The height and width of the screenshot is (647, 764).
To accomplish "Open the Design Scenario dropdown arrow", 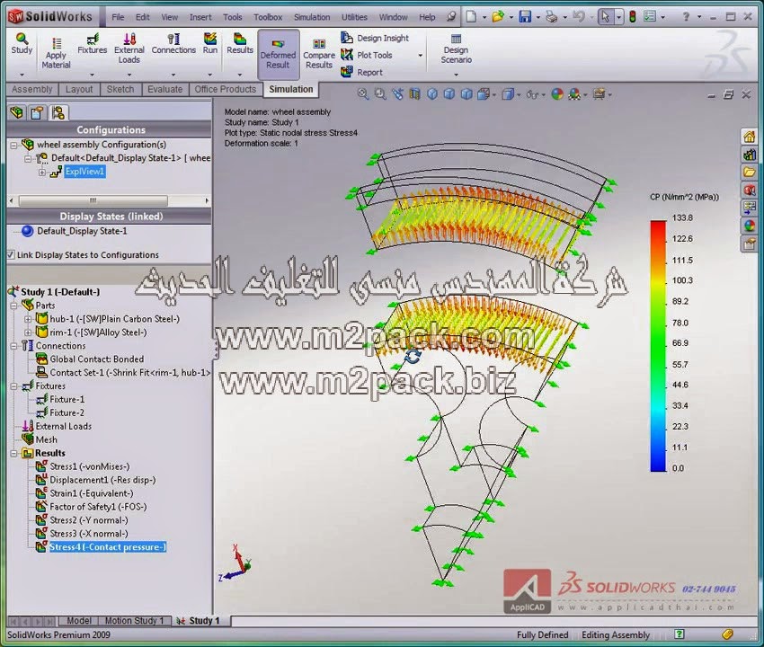I will pyautogui.click(x=456, y=75).
